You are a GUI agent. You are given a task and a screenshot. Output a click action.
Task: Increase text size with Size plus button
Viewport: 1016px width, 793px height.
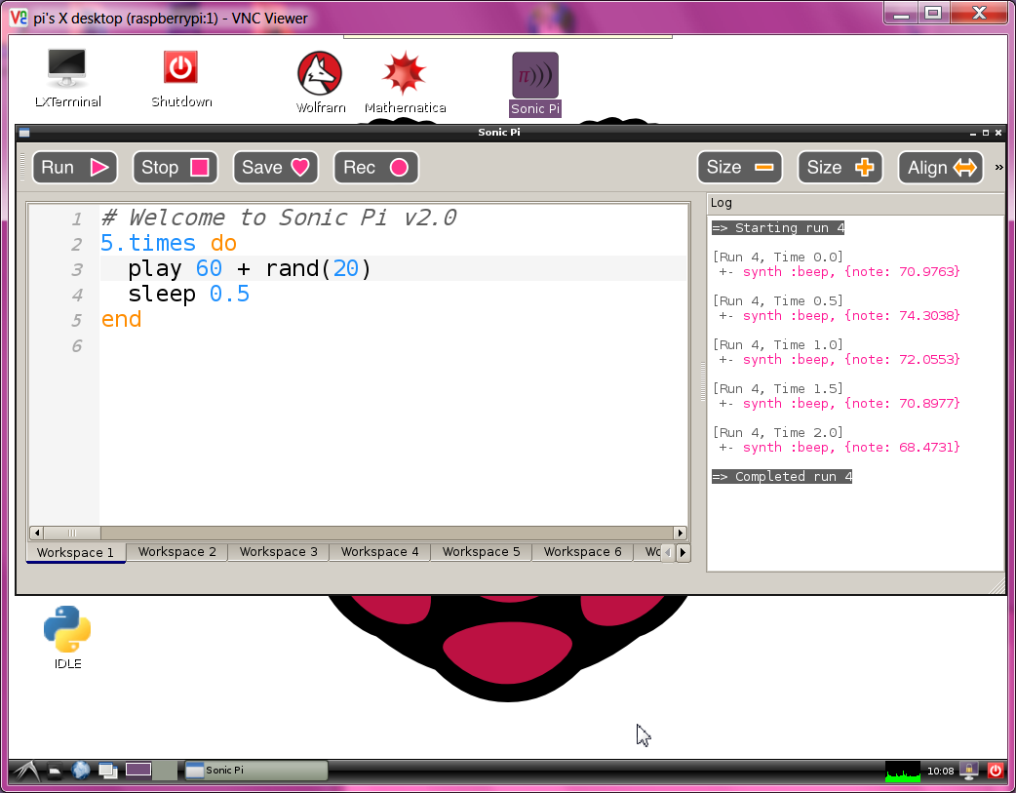coord(840,168)
